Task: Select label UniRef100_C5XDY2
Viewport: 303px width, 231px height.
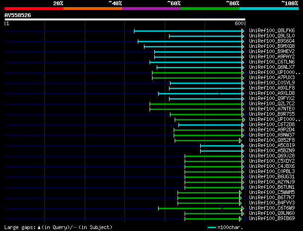Action: [x=272, y=161]
